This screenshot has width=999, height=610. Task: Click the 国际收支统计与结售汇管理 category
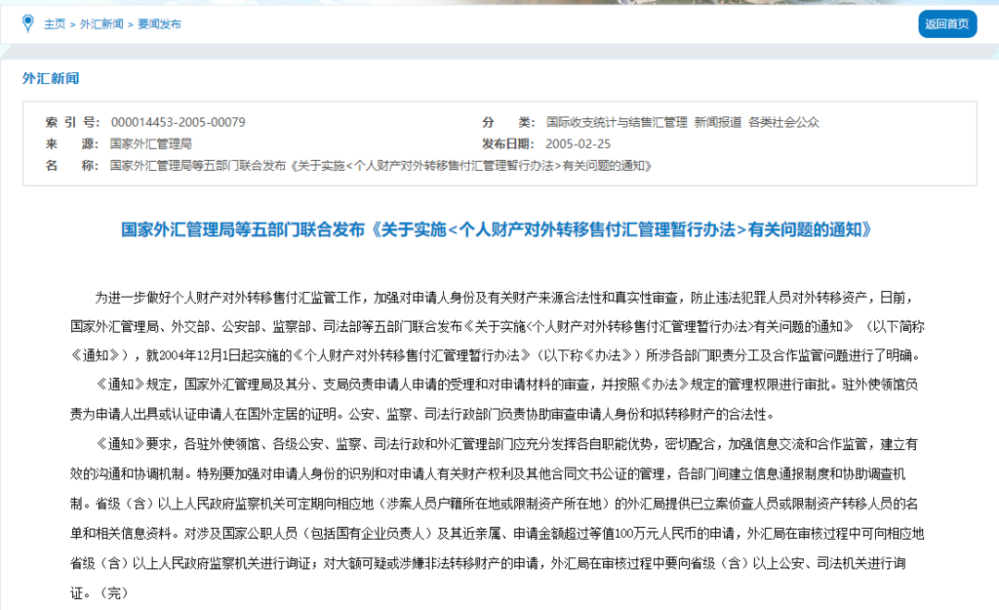coord(616,122)
